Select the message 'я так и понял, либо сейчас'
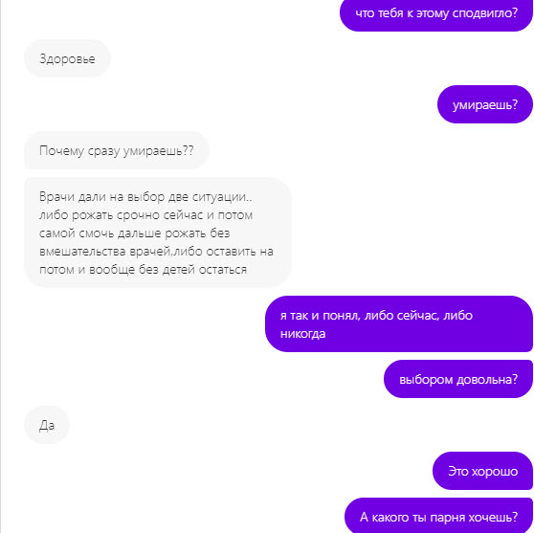534x533 pixels. tap(399, 324)
